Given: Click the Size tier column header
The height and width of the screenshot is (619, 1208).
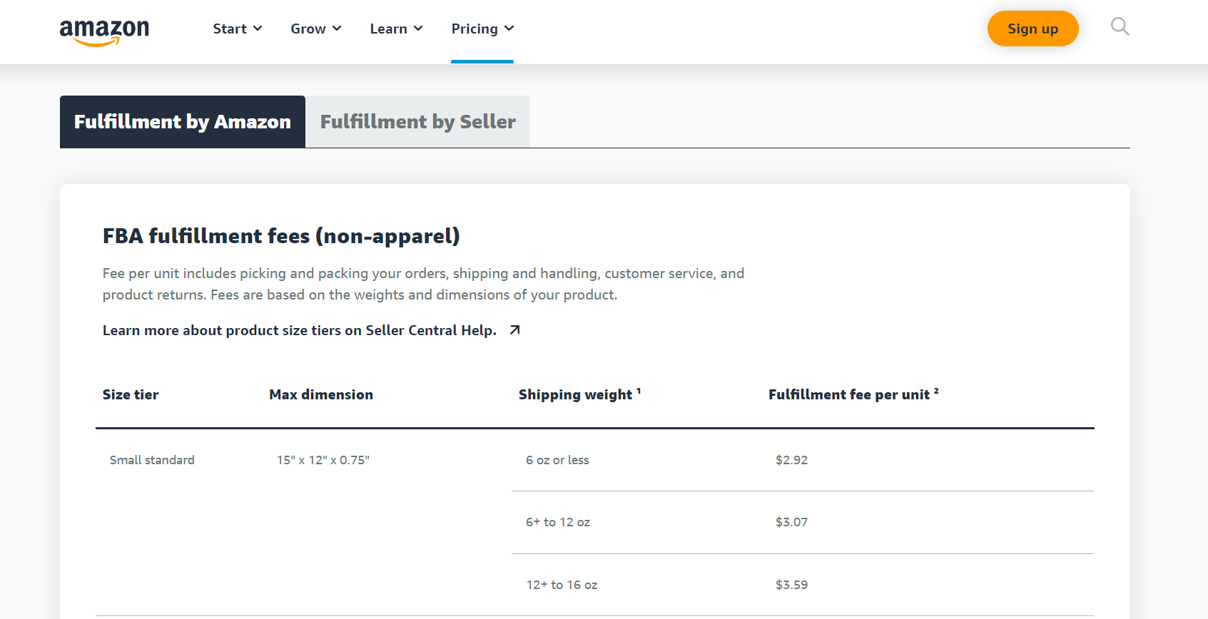Looking at the screenshot, I should click(x=131, y=394).
